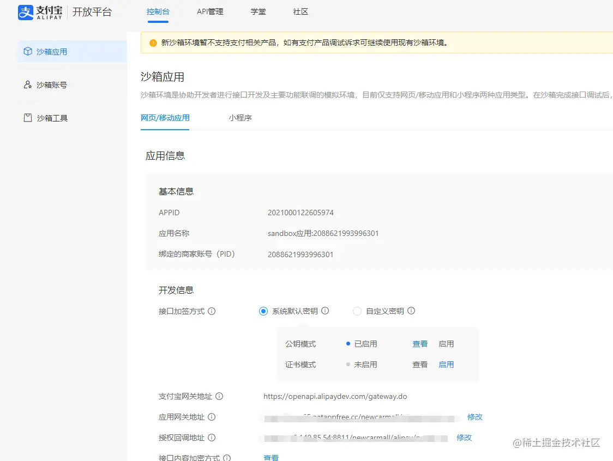This screenshot has width=613, height=461.
Task: Select the 自定义密钥 radio button
Action: 357,311
